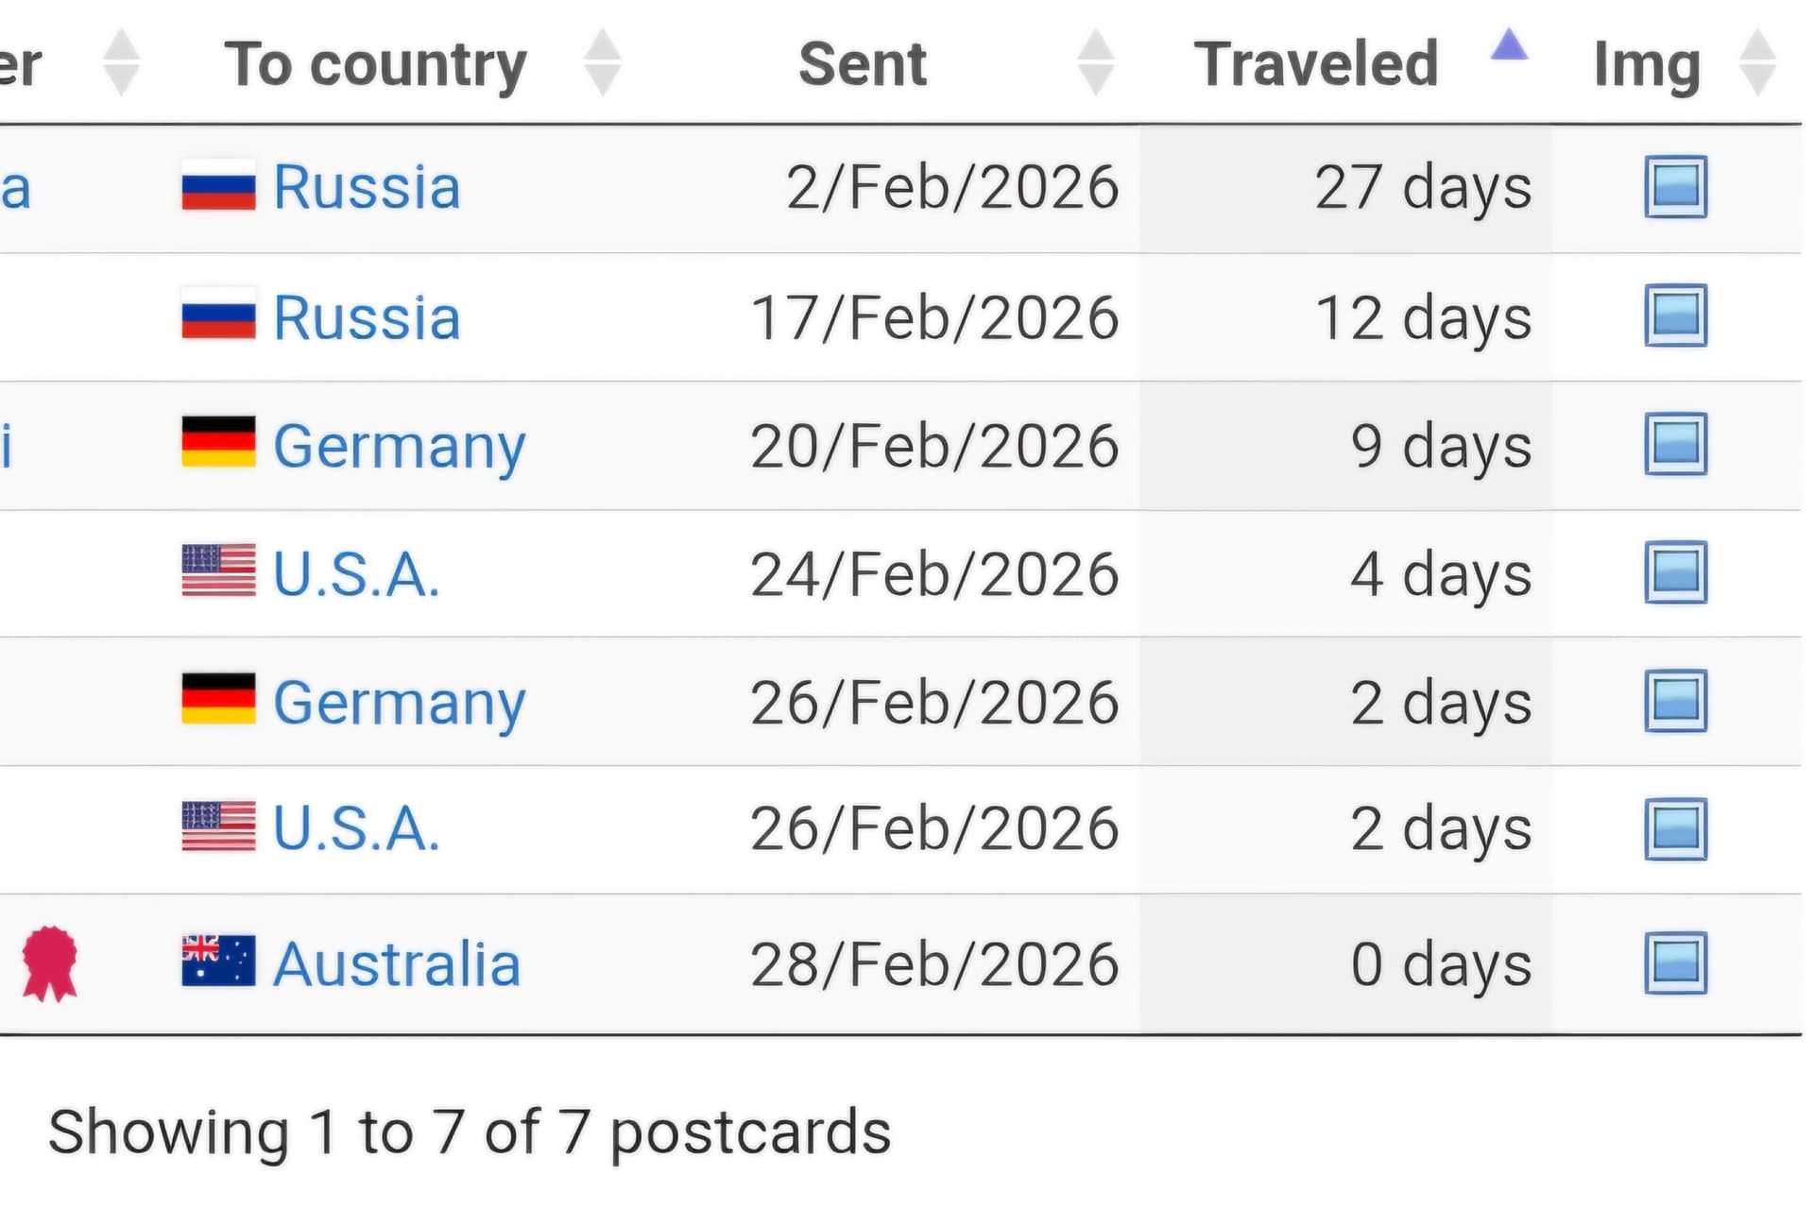Toggle Traveled column sort order arrow
The image size is (1814, 1209).
tap(1509, 45)
